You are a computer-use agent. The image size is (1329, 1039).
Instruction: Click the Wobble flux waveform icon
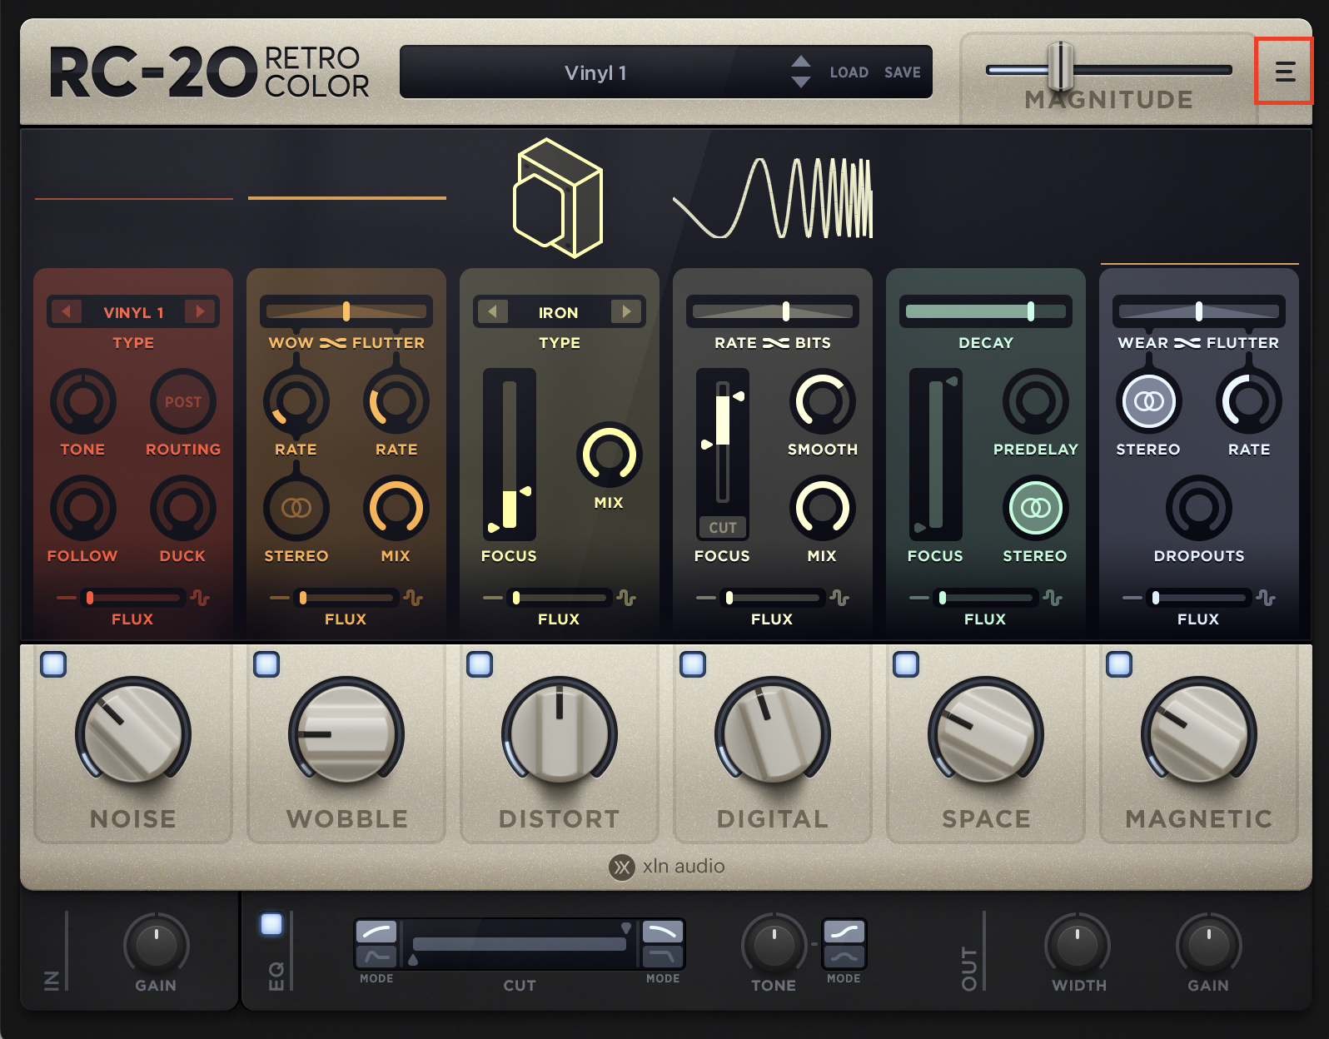pos(413,598)
